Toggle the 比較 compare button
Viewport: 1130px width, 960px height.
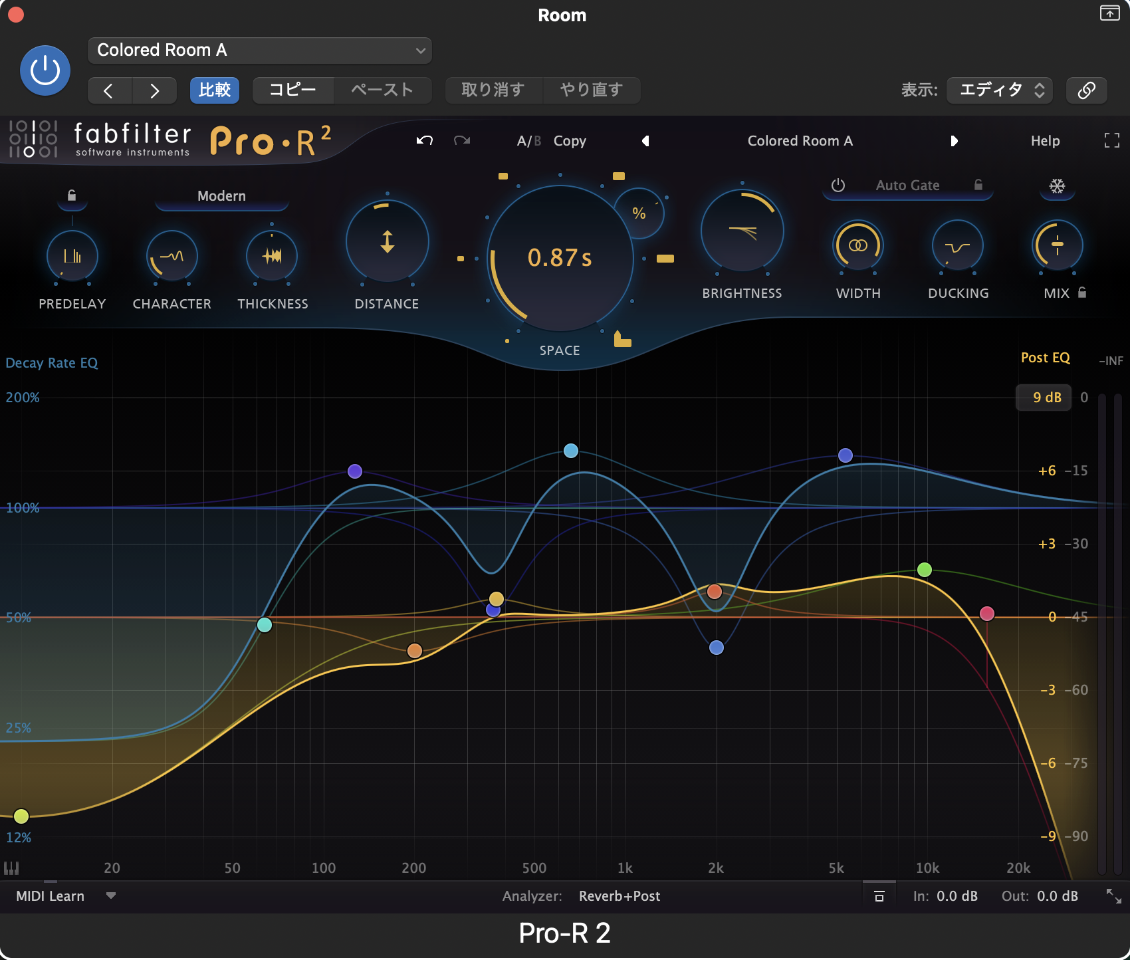pyautogui.click(x=215, y=90)
